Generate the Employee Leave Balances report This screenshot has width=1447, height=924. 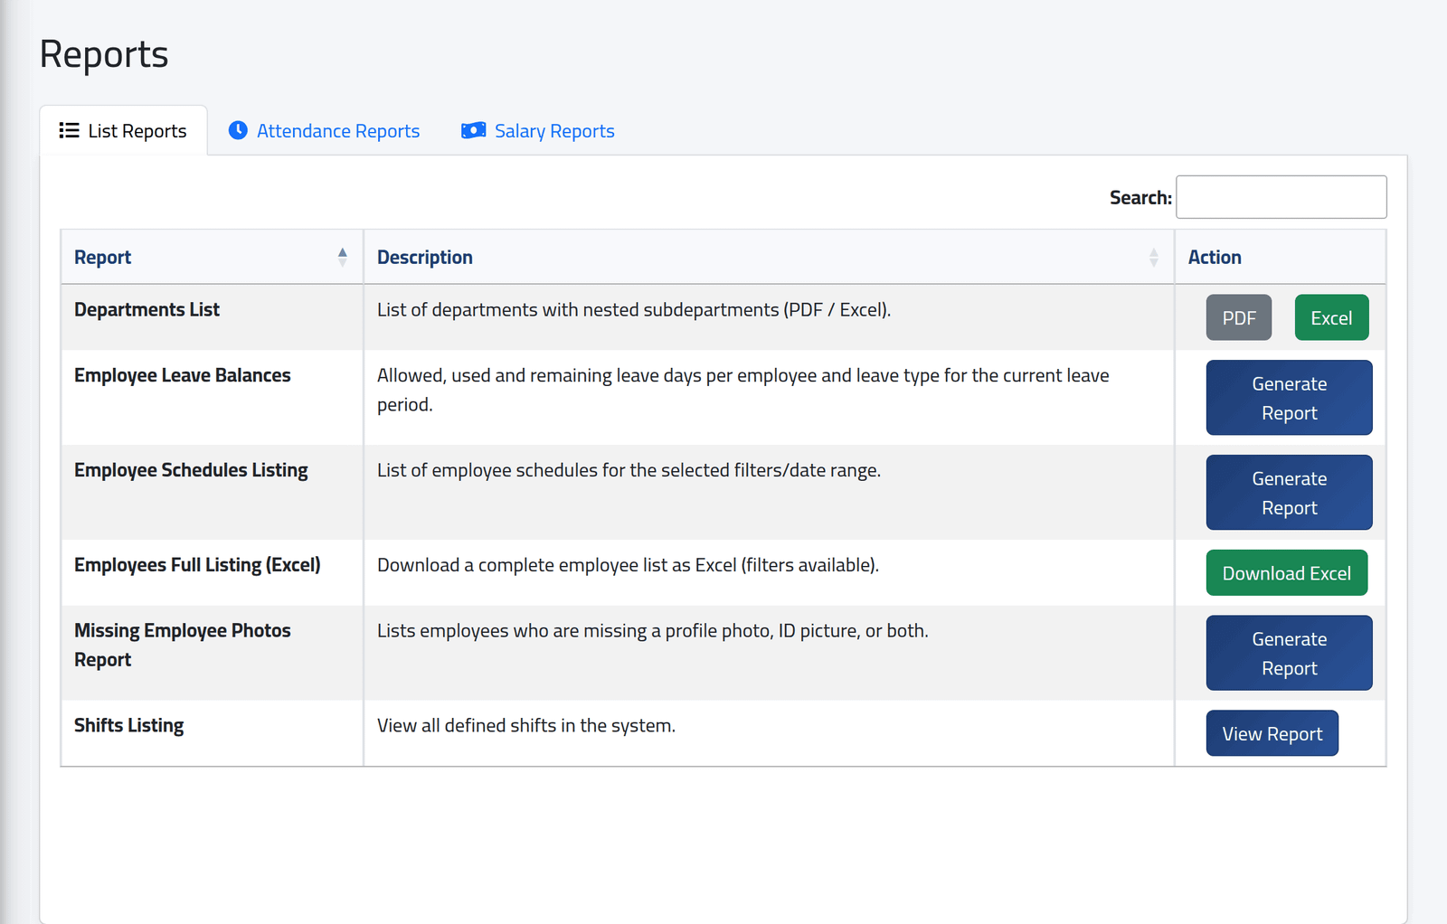pyautogui.click(x=1289, y=398)
